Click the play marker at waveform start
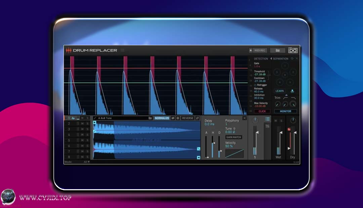The height and width of the screenshot is (208, 363). [x=95, y=123]
